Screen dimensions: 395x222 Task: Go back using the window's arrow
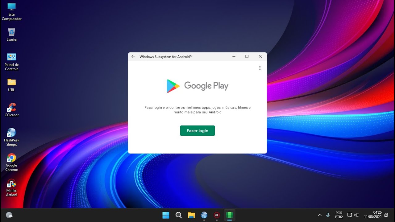(133, 57)
